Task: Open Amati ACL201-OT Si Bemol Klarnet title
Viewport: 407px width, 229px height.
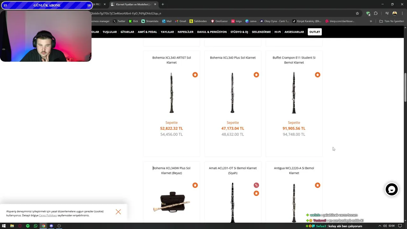Action: click(x=233, y=170)
